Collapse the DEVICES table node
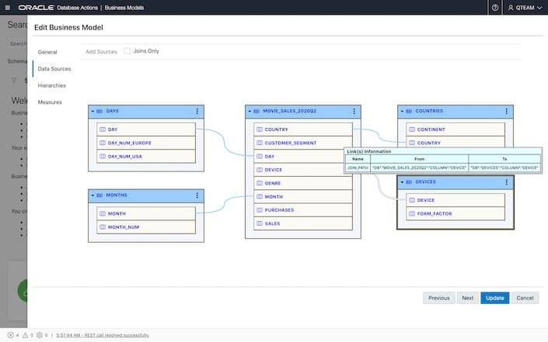548x342 pixels. click(402, 181)
